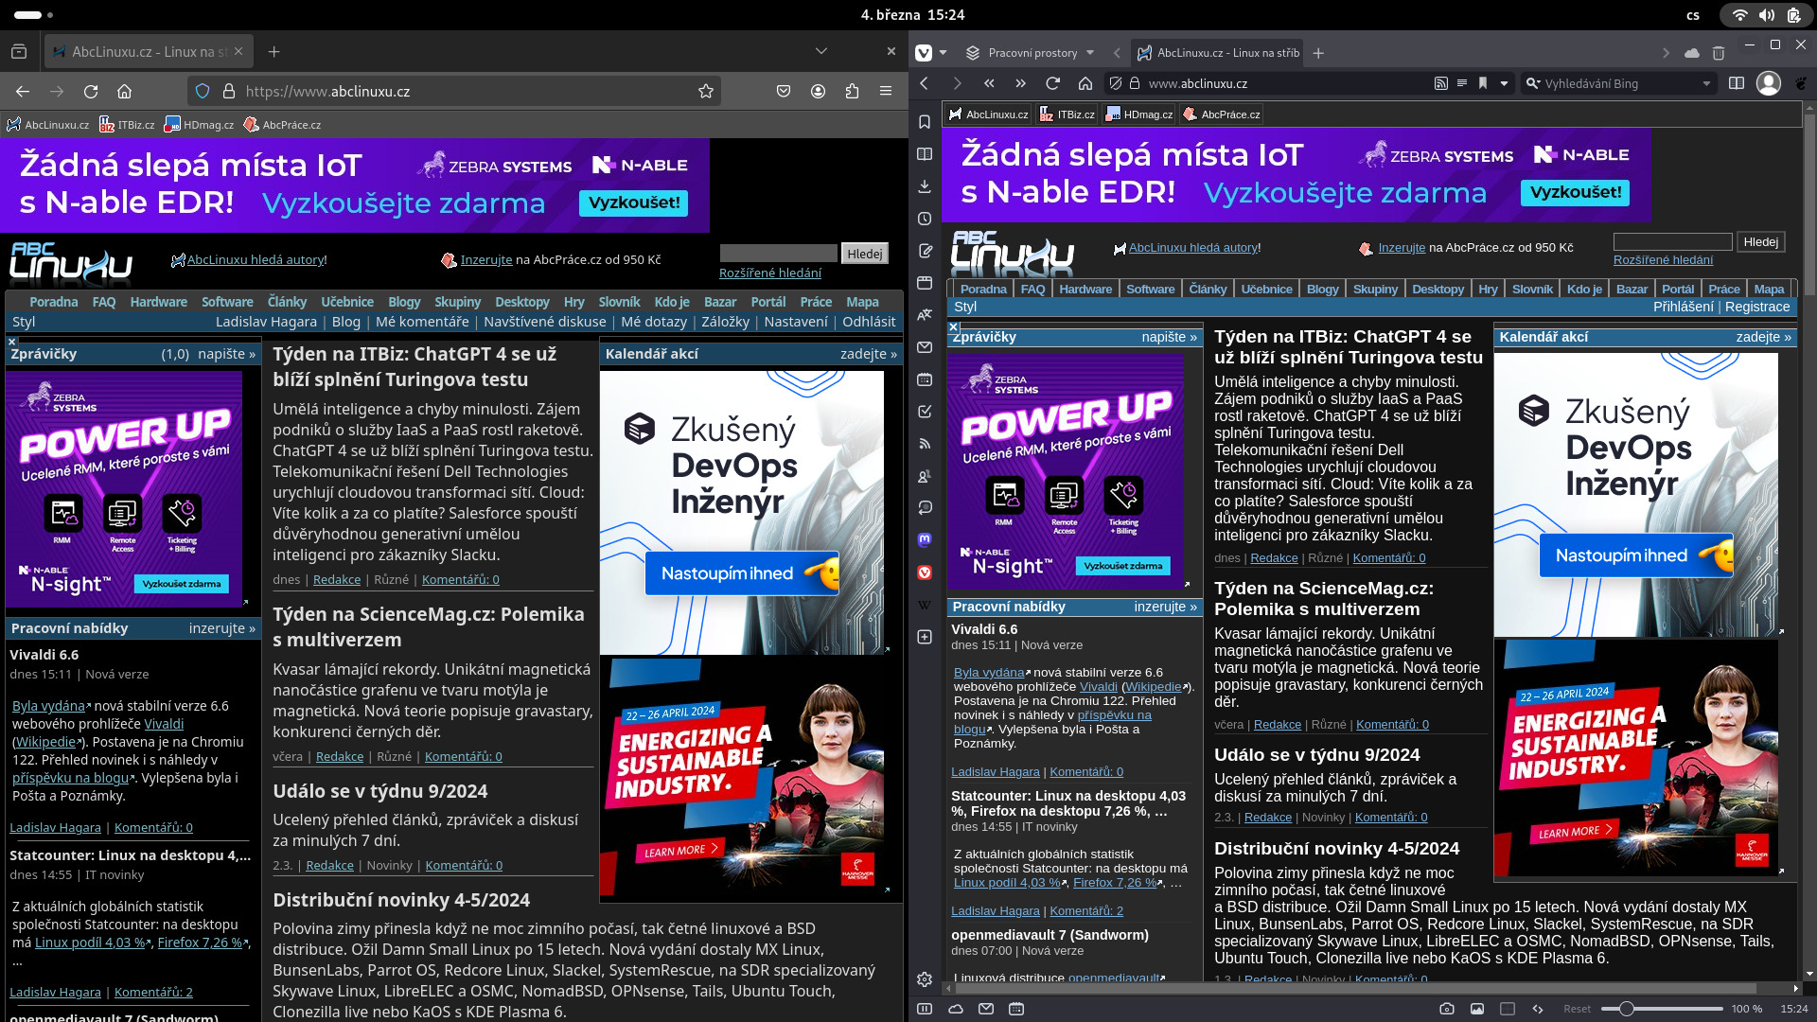The width and height of the screenshot is (1817, 1022).
Task: Click Odhlásit link in Firefox page
Action: tap(869, 322)
